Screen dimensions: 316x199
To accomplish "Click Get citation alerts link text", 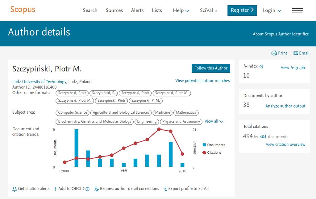I will (34, 189).
